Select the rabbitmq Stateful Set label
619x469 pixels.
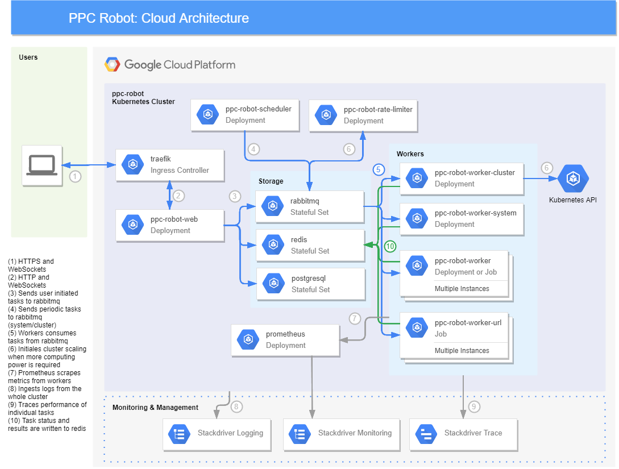pyautogui.click(x=309, y=206)
